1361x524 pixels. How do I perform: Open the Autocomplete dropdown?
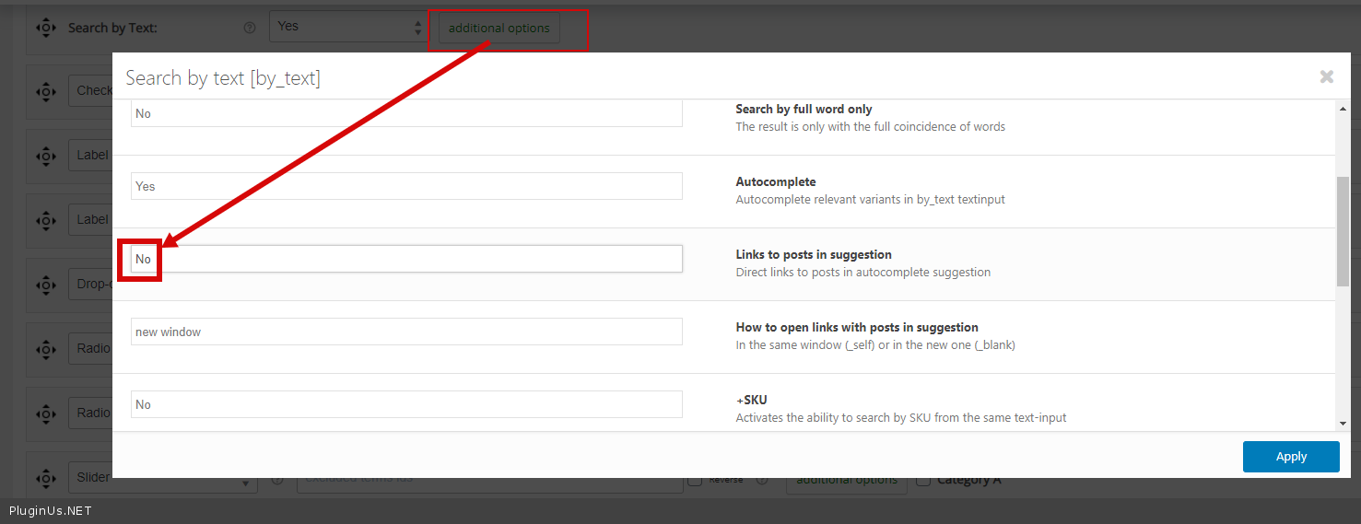point(406,186)
